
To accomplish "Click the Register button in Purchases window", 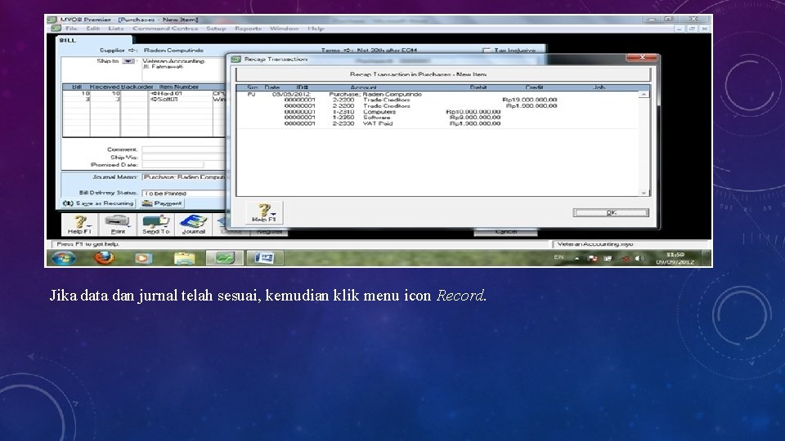I will click(x=269, y=232).
